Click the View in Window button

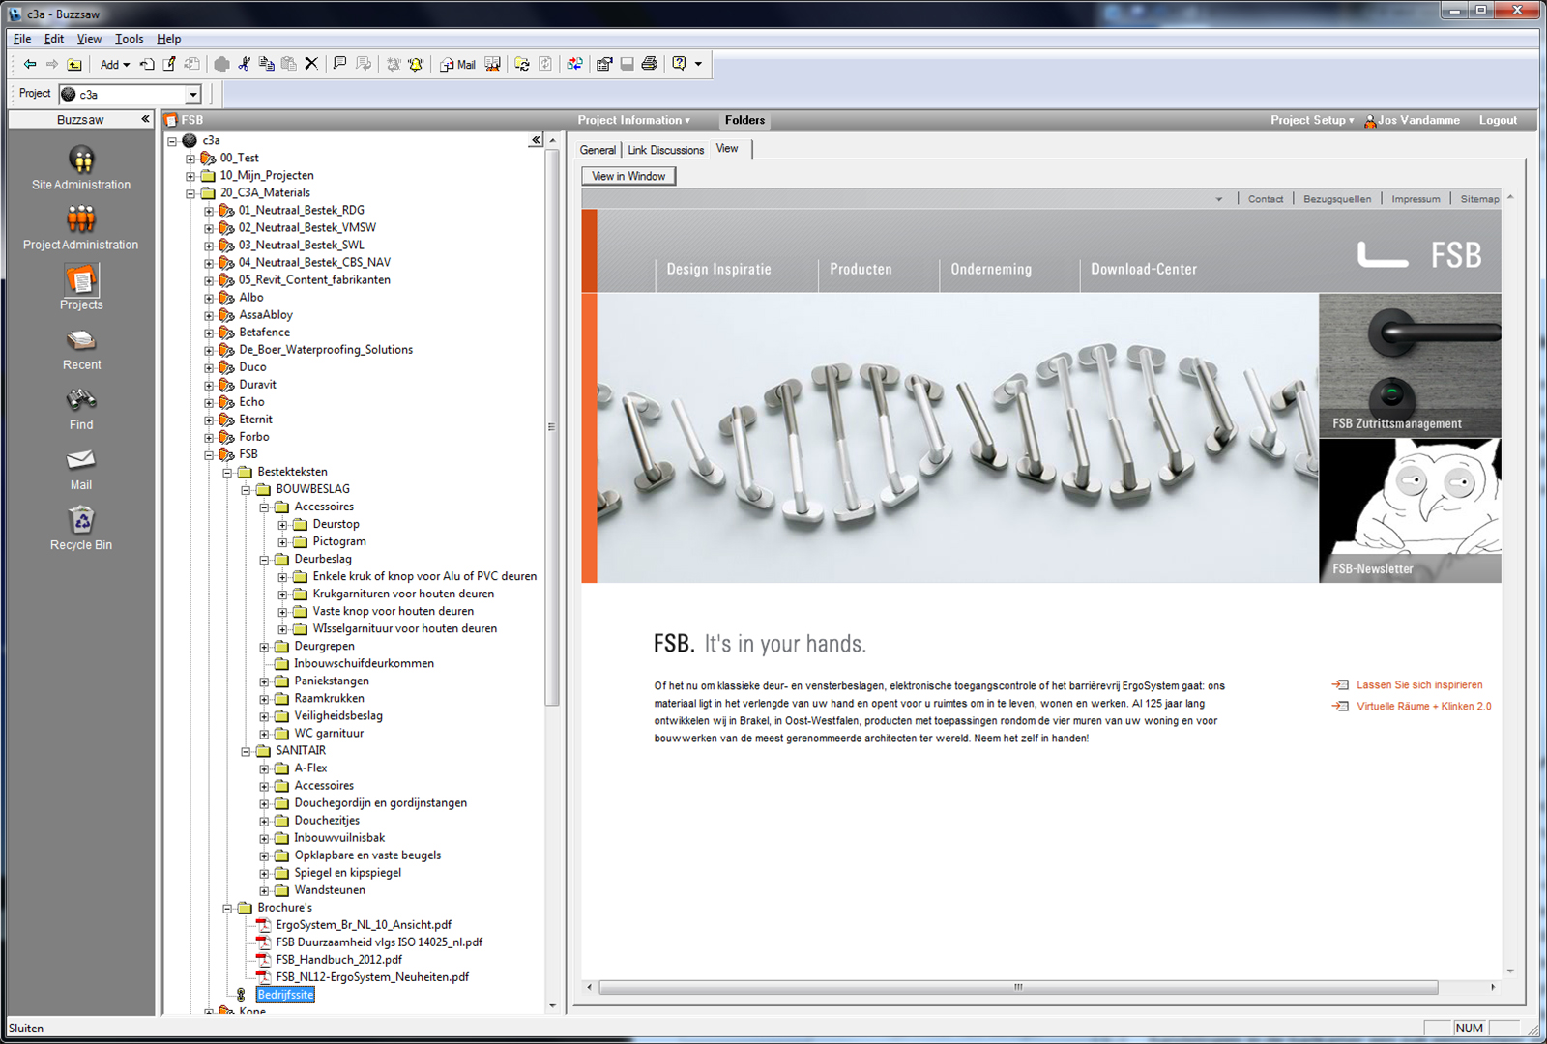click(x=628, y=176)
